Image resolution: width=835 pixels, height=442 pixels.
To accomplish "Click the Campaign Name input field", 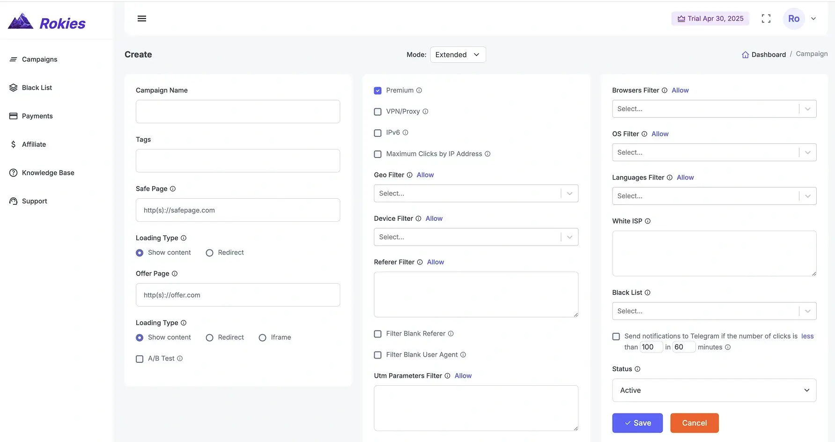I will click(237, 112).
